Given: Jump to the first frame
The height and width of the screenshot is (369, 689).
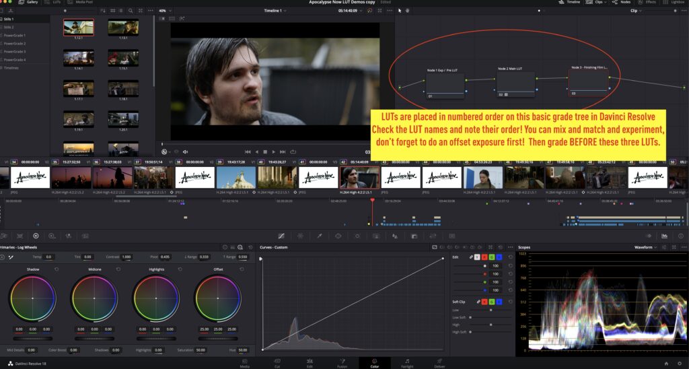Looking at the screenshot, I should (x=248, y=152).
